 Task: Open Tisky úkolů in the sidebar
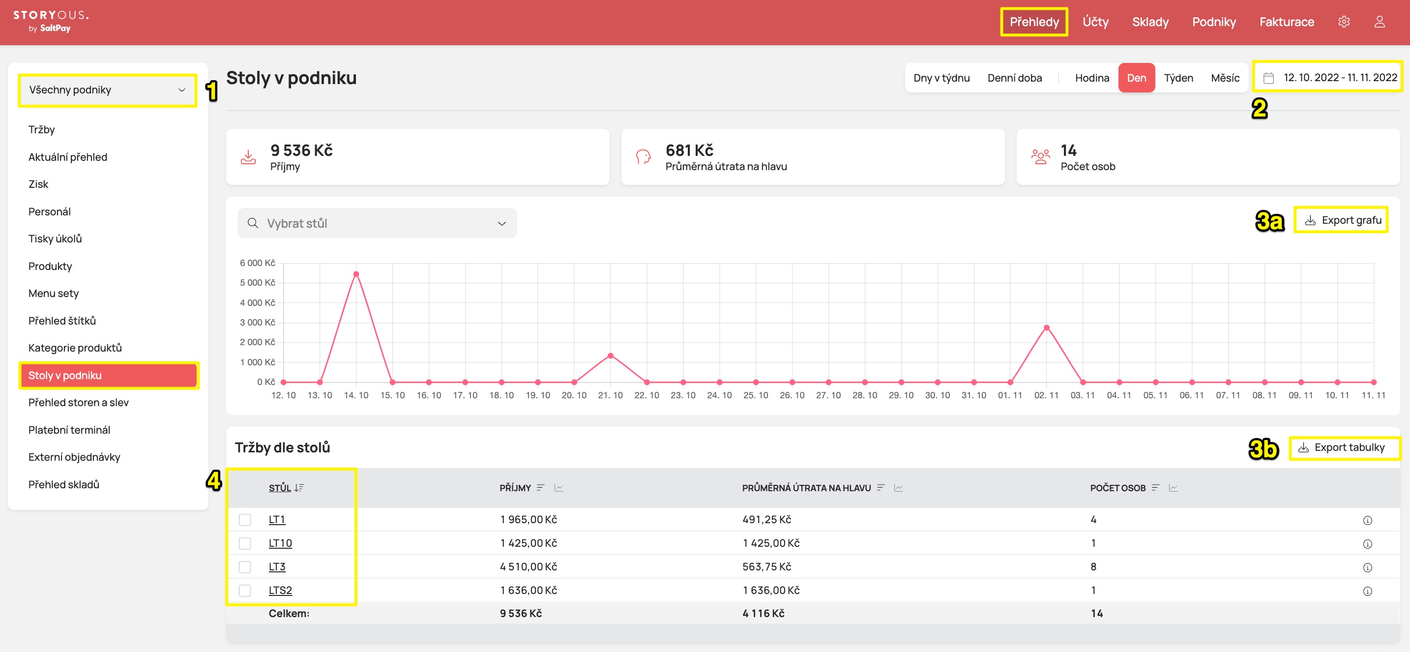click(x=55, y=238)
